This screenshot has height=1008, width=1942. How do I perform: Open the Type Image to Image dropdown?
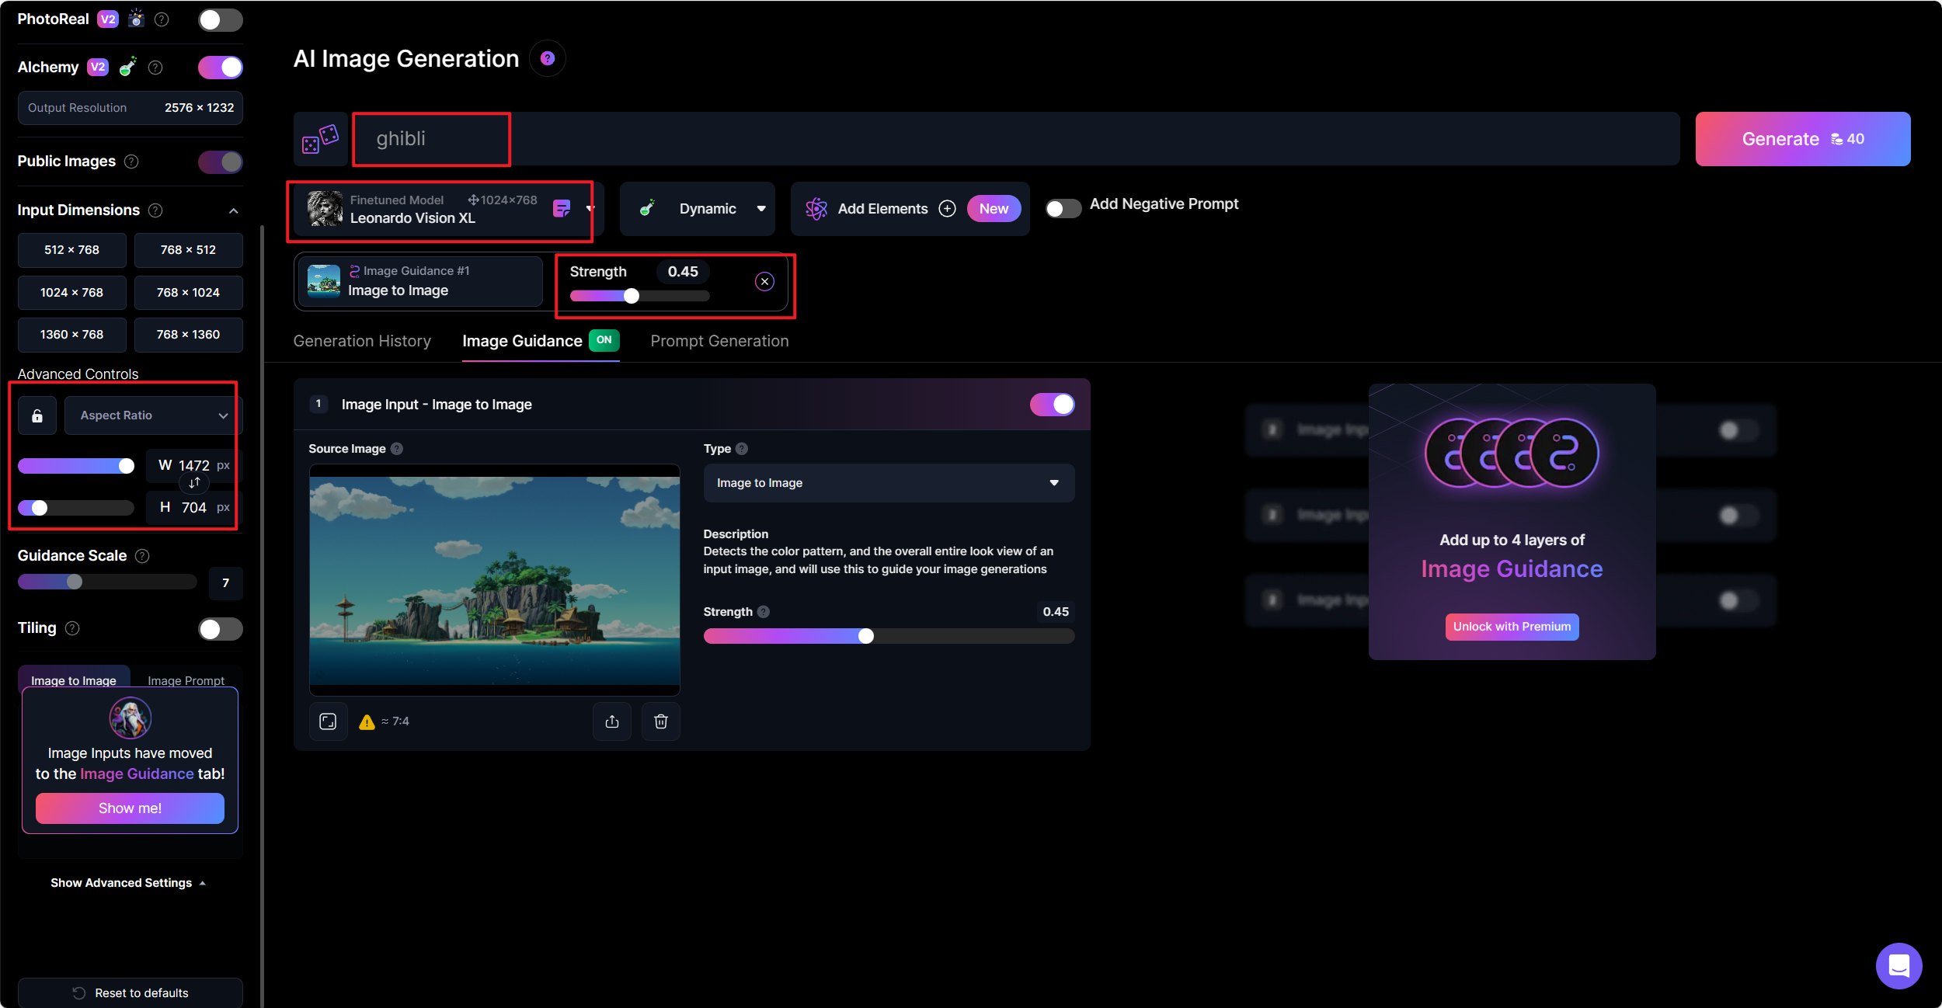[x=889, y=483]
